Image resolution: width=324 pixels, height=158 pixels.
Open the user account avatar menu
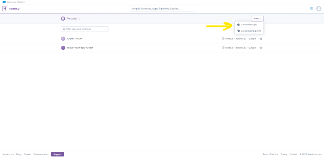319,9
